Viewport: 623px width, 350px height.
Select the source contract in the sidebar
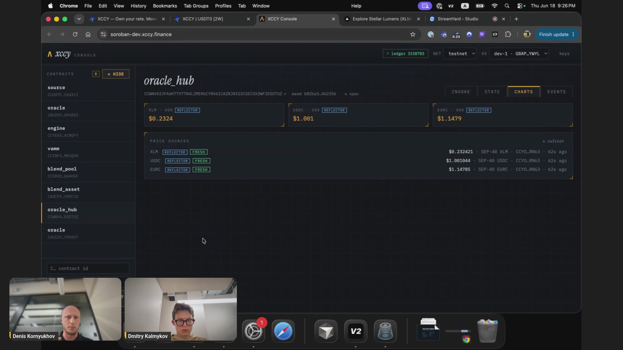(88, 91)
